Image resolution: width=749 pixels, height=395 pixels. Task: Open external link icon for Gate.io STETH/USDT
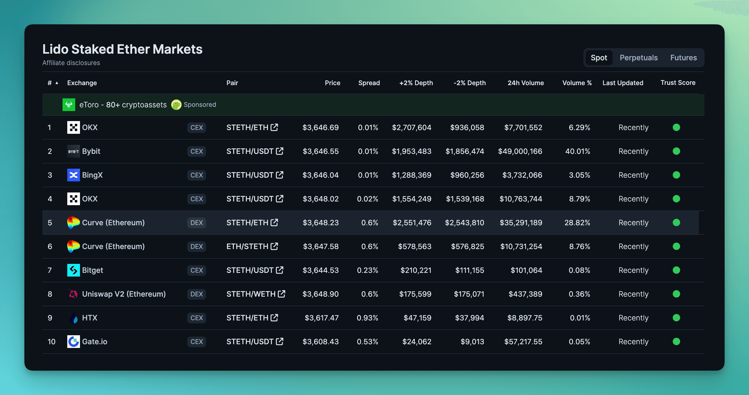click(x=279, y=341)
